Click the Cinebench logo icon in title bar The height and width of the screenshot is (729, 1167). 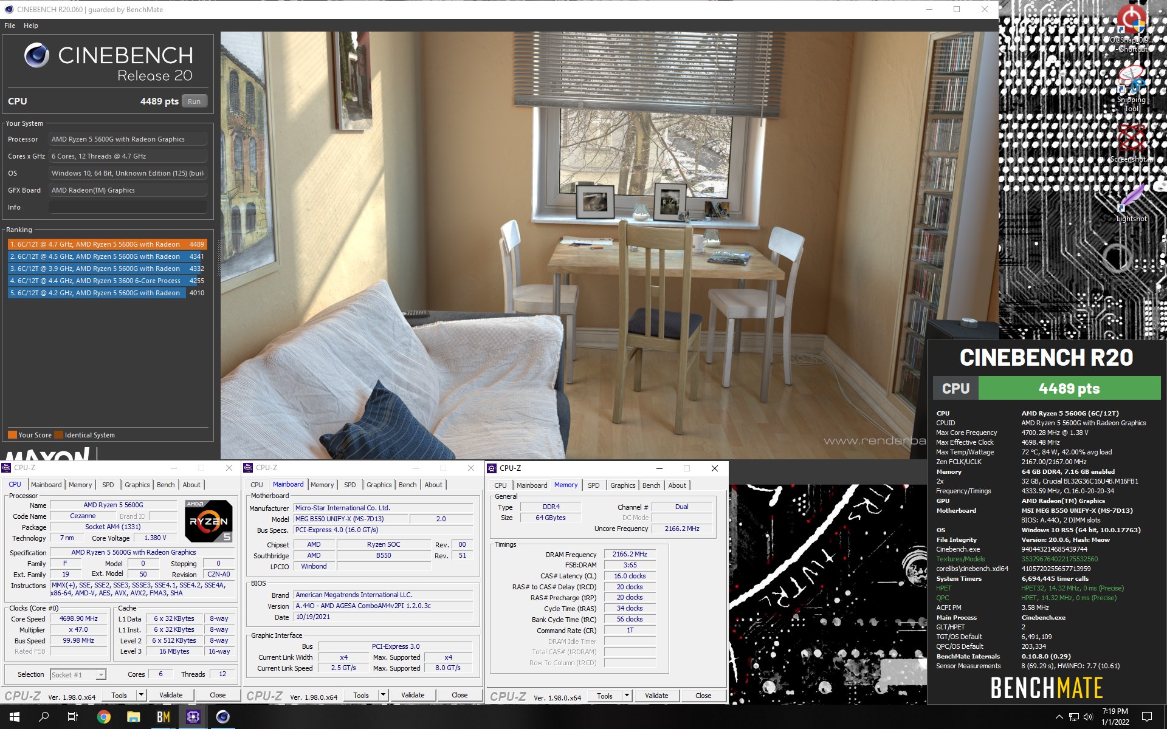coord(9,9)
